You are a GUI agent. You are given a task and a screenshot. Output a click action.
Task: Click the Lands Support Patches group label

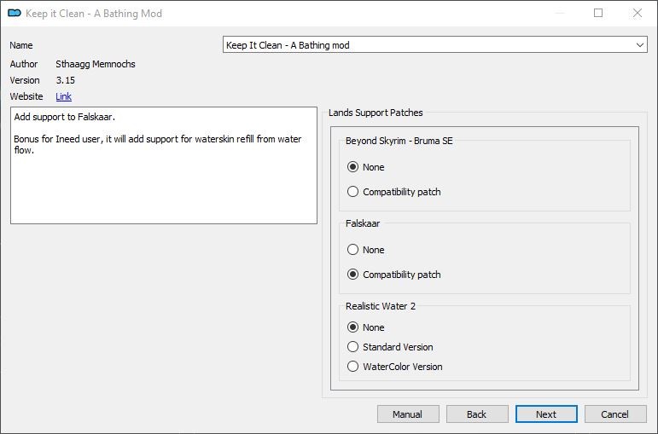tap(376, 113)
